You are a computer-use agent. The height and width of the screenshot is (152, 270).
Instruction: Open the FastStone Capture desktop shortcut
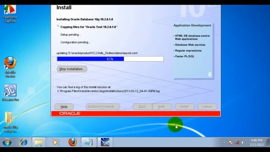[x=10, y=14]
